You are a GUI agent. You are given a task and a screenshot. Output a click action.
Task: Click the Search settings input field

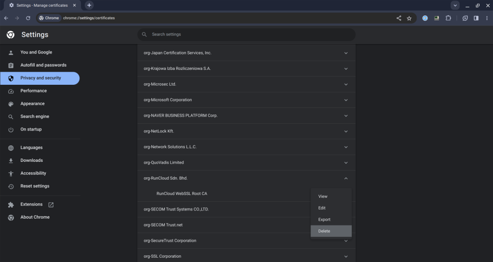[x=246, y=35]
